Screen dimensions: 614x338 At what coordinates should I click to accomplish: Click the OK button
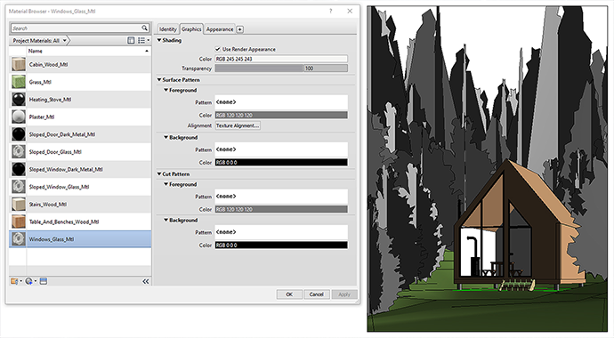pos(289,294)
